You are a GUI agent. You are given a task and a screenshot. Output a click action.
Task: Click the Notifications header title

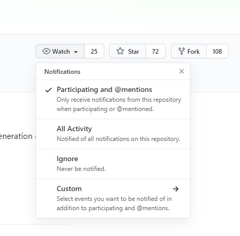click(62, 72)
